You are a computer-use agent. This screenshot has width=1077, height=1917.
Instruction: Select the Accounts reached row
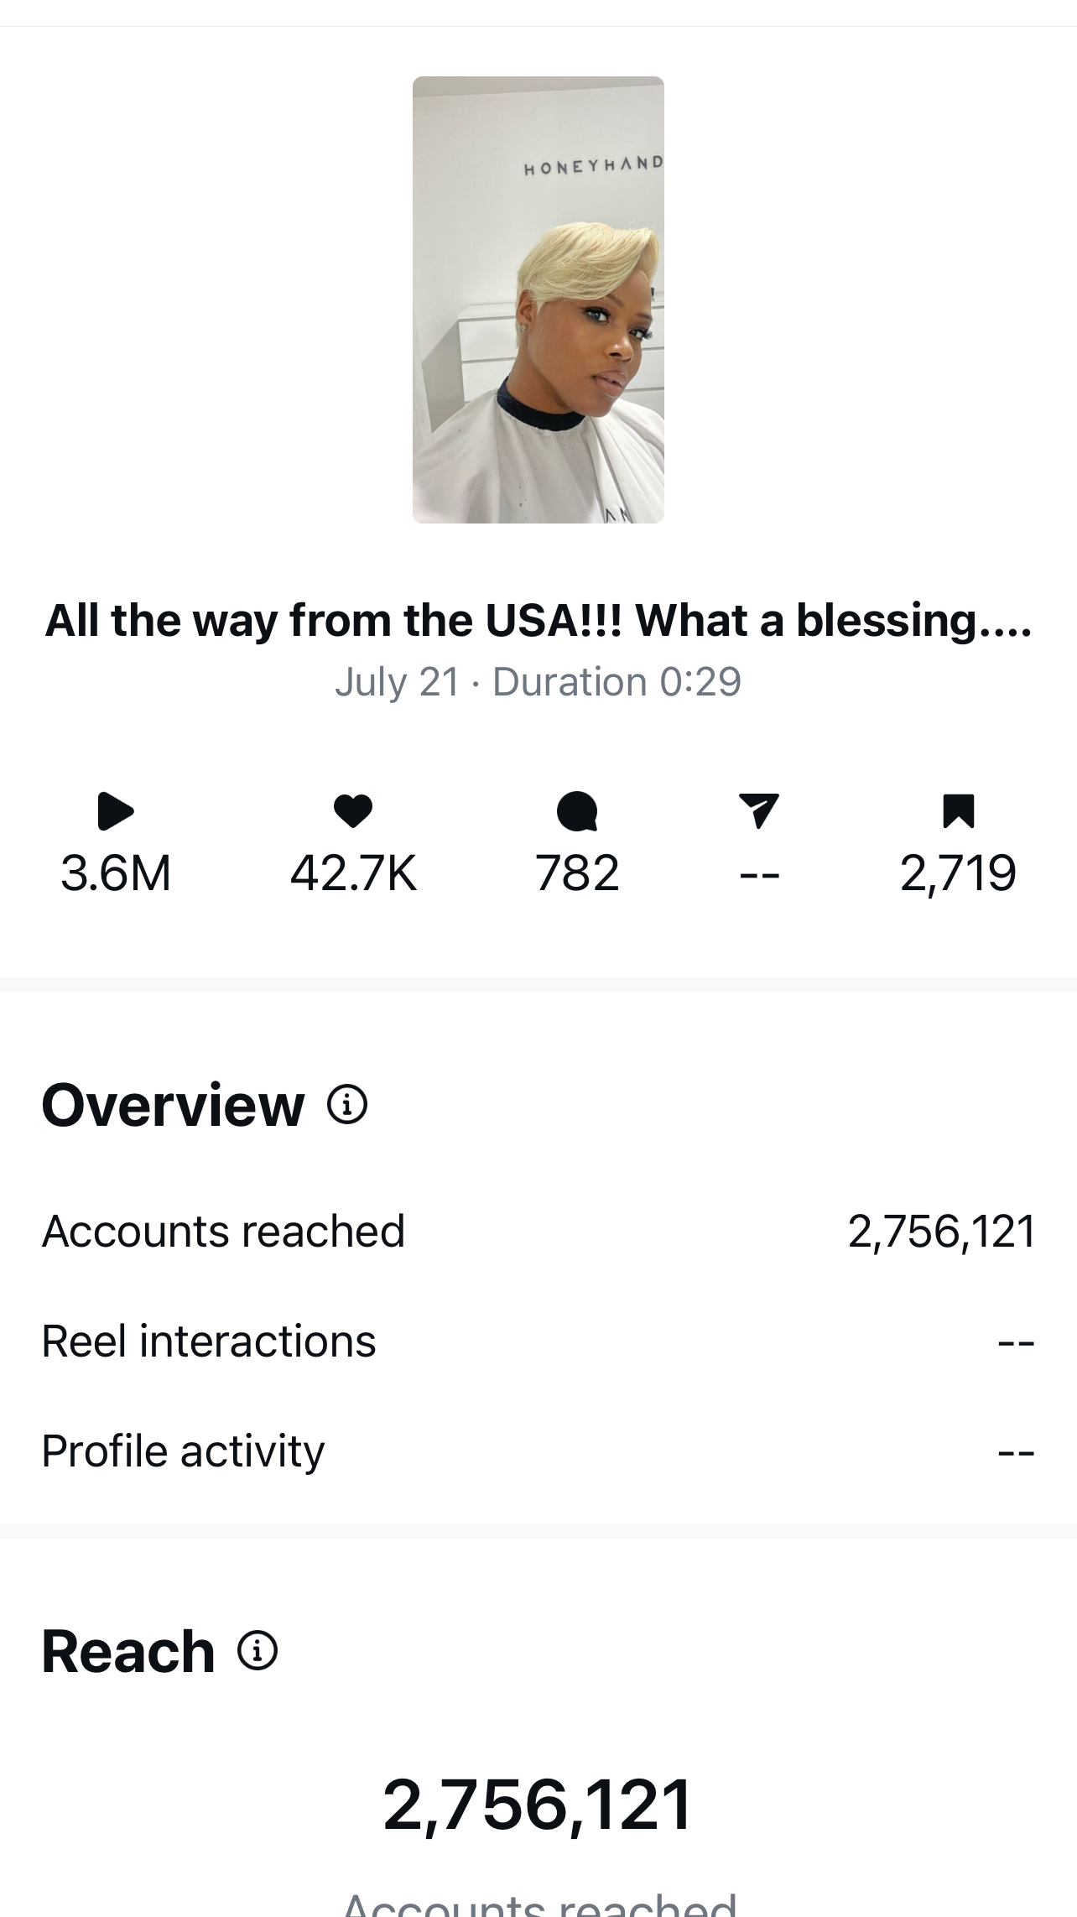(x=538, y=1232)
